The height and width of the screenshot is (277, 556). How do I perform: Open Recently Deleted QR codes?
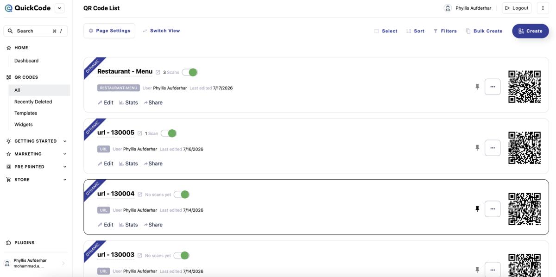coord(33,102)
